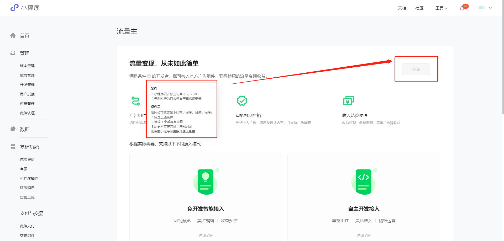504x241 pixels.
Task: Click the 收入结算便捷 yen icon
Action: 348,101
